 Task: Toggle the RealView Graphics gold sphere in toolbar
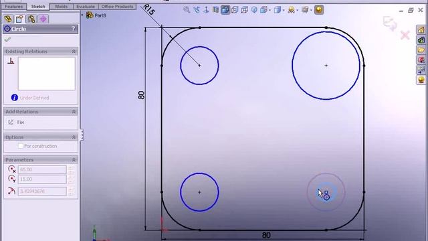(x=319, y=10)
